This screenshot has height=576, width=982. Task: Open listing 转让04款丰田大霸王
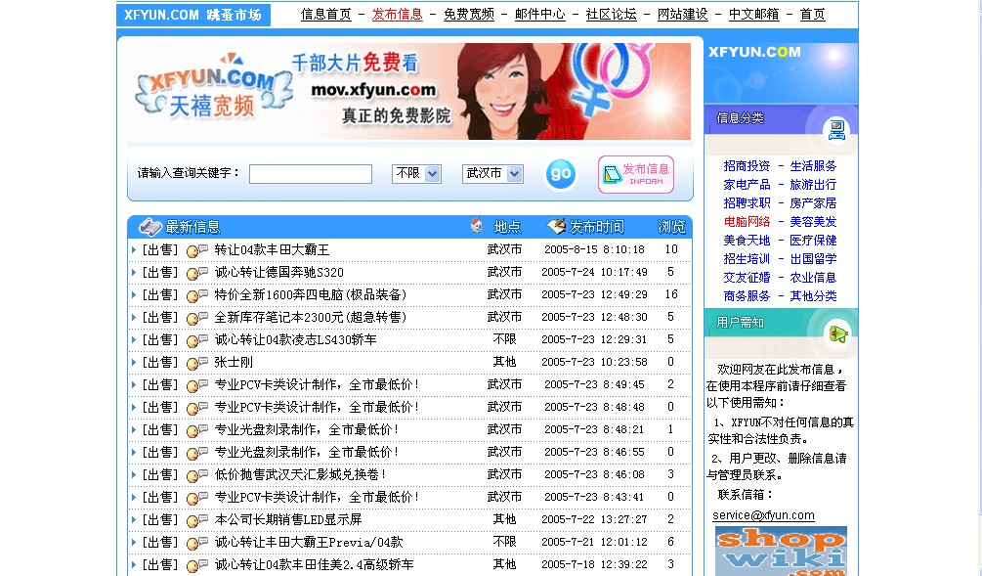(x=272, y=249)
